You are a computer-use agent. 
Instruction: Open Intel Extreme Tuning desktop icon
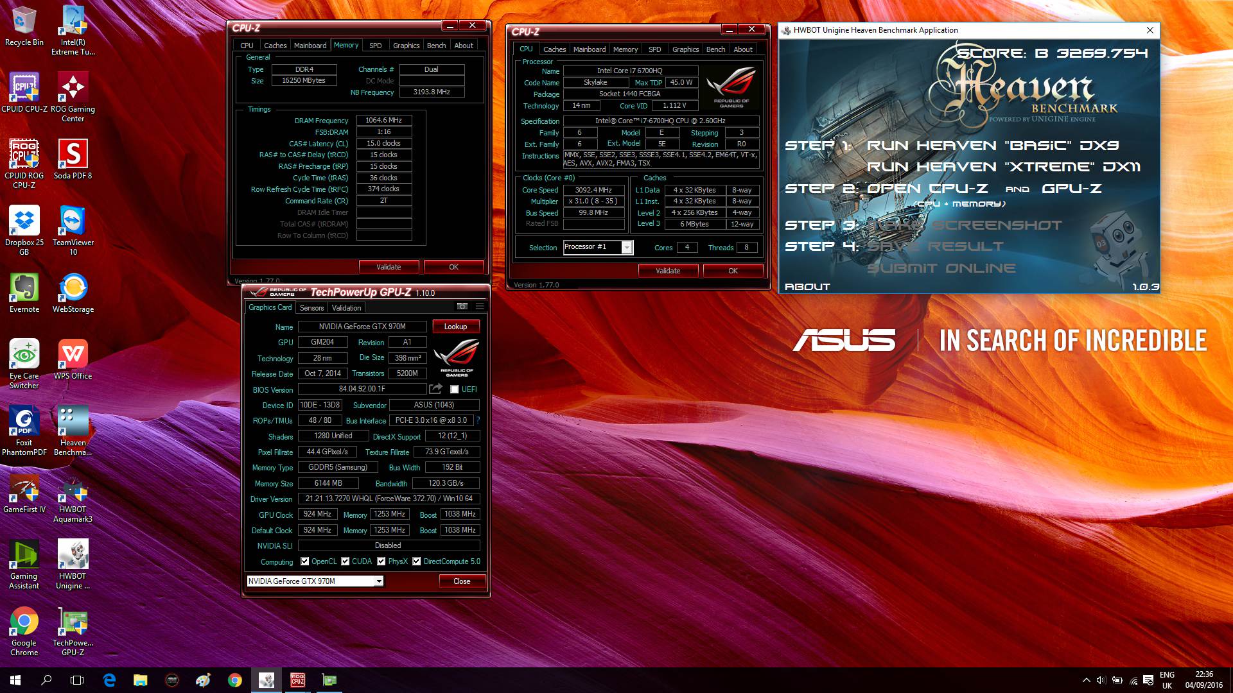click(73, 31)
